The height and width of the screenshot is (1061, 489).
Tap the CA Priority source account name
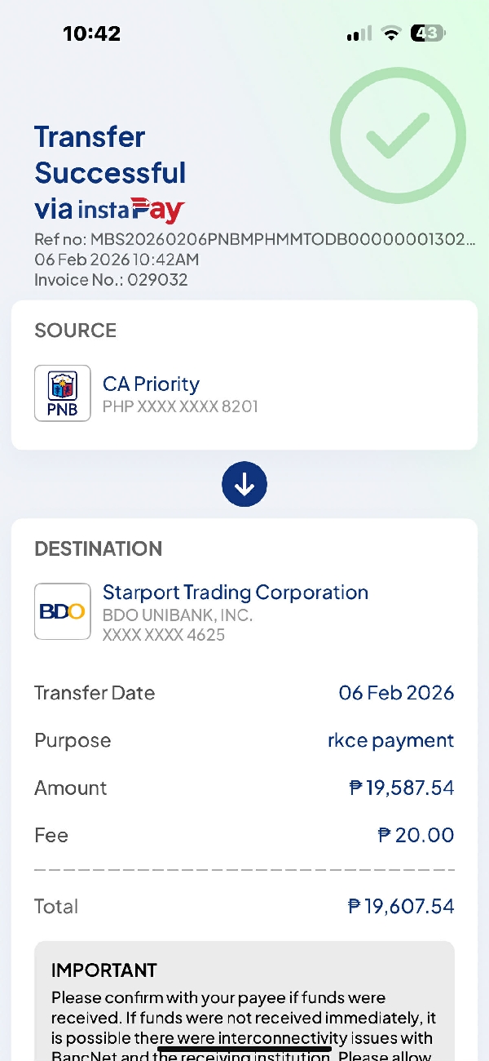click(151, 384)
